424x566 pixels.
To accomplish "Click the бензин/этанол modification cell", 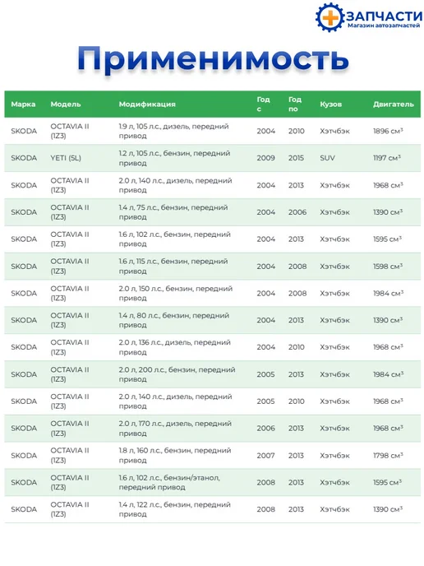I will [169, 482].
